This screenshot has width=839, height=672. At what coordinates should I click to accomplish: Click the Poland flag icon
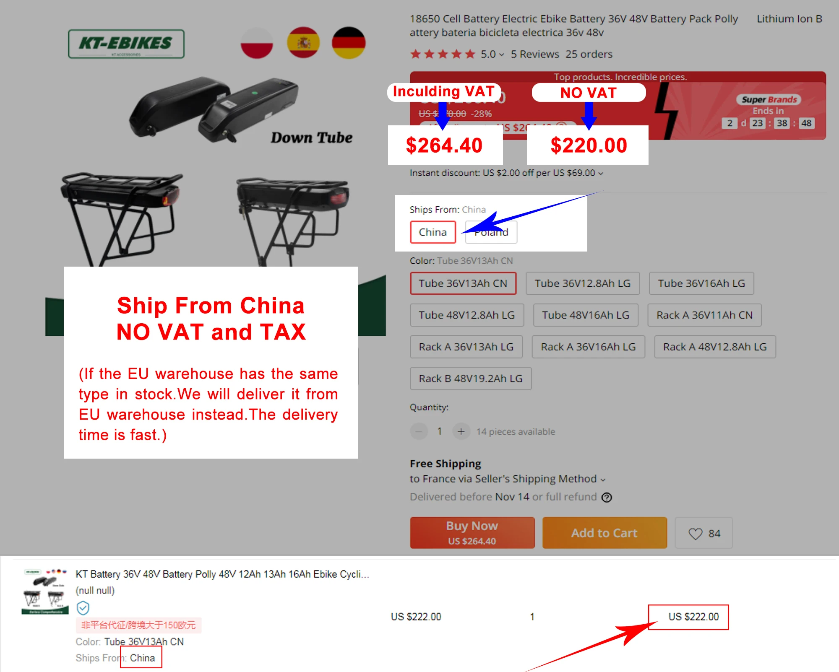(257, 43)
